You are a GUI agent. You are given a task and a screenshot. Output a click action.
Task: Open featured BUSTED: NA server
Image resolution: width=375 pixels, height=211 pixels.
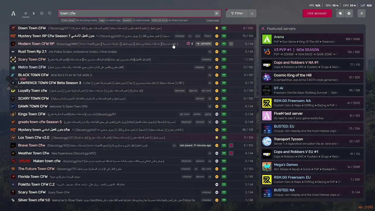point(312,192)
